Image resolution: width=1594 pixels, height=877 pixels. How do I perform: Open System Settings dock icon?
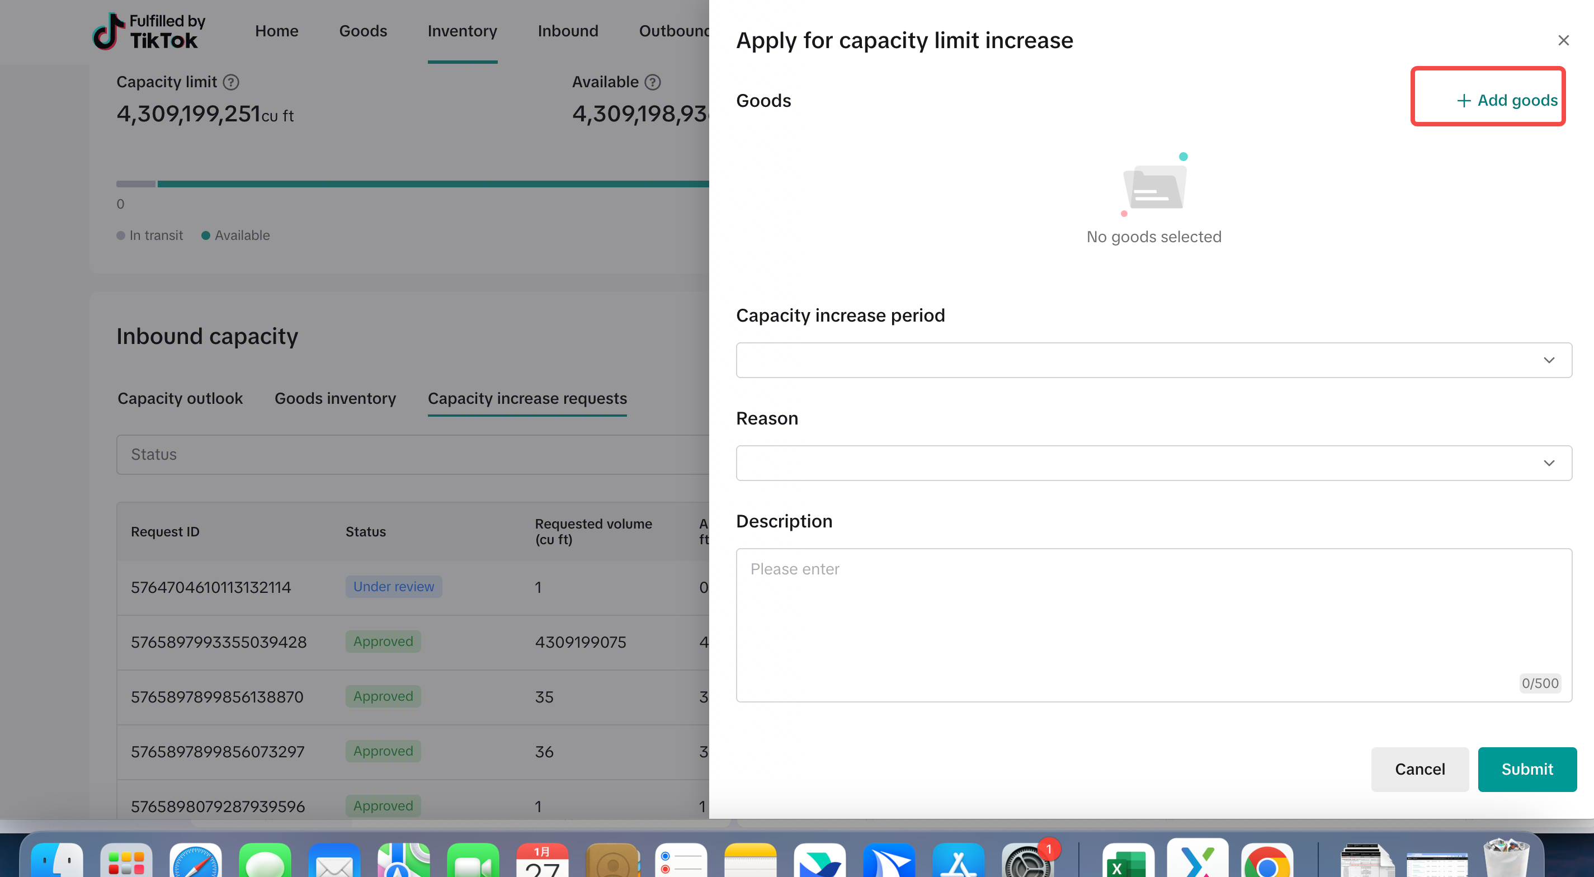(1027, 861)
